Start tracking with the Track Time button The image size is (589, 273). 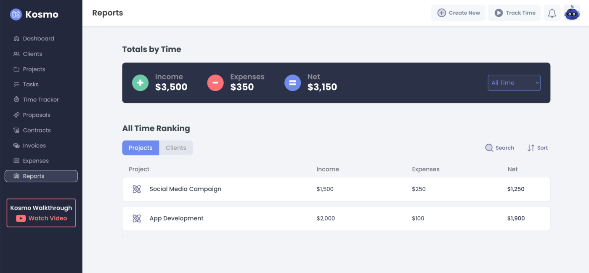(x=514, y=13)
